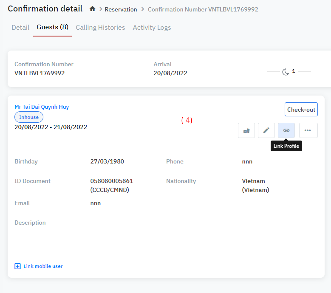Screen dimensions: 331x293
Task: Click the plus icon beside Link mobile user
Action: coord(17,266)
